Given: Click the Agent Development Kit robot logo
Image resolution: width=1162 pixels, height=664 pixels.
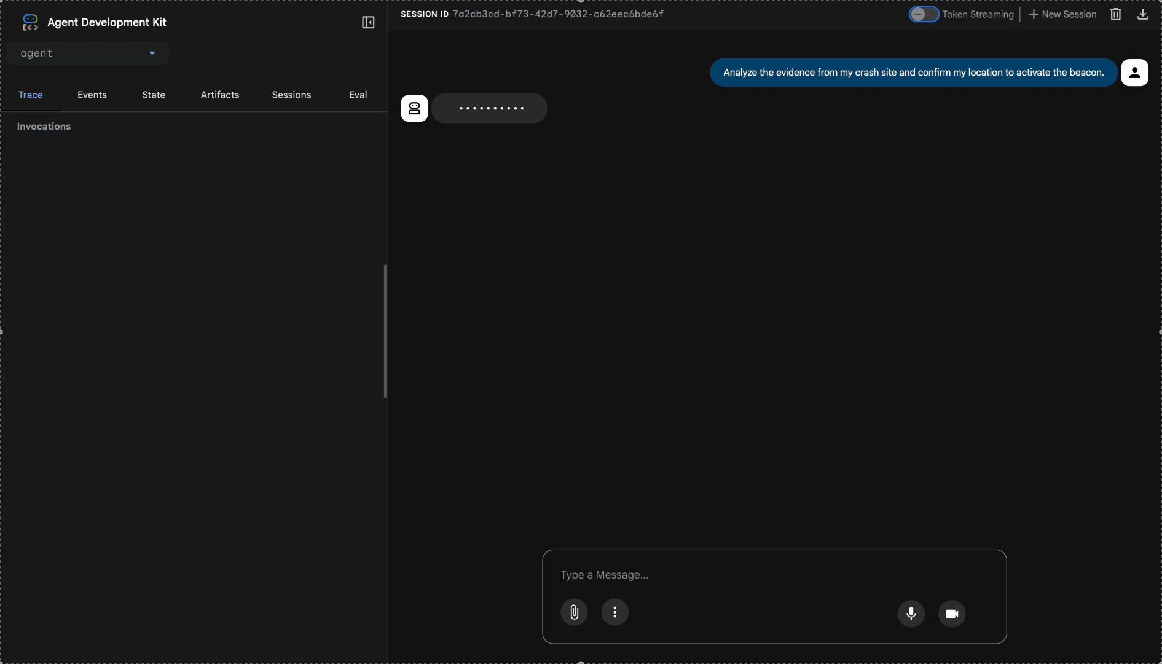Looking at the screenshot, I should (30, 22).
